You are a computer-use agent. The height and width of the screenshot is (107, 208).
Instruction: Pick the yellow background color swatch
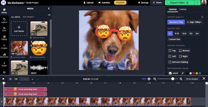[197, 73]
